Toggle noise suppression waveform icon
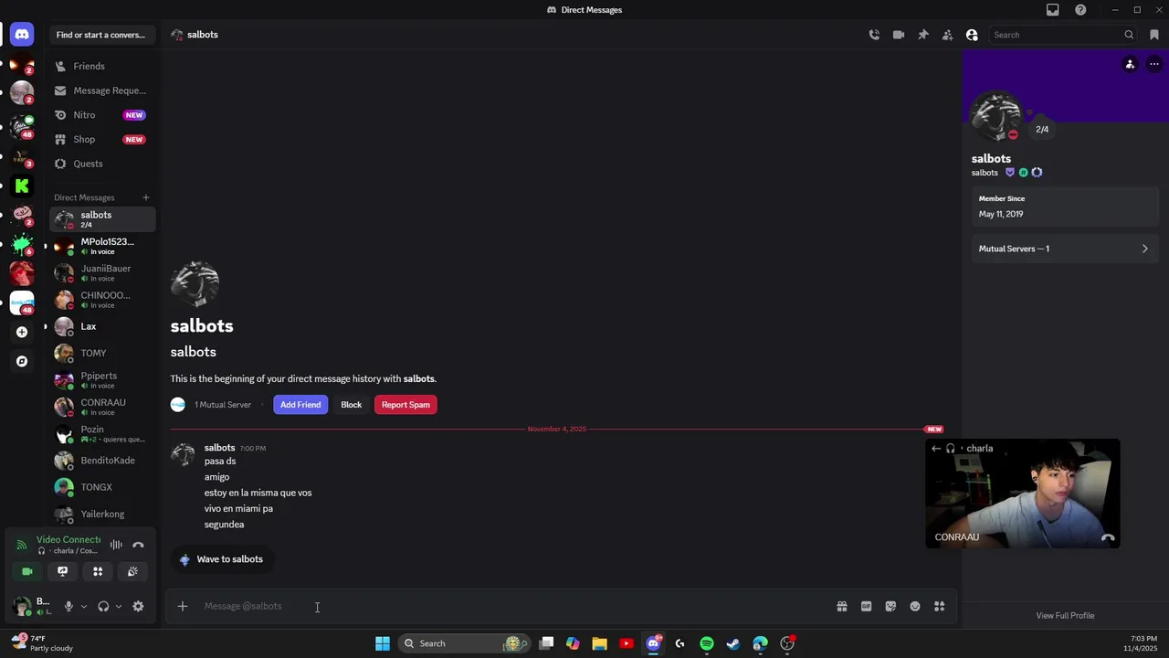The width and height of the screenshot is (1169, 658). click(116, 546)
